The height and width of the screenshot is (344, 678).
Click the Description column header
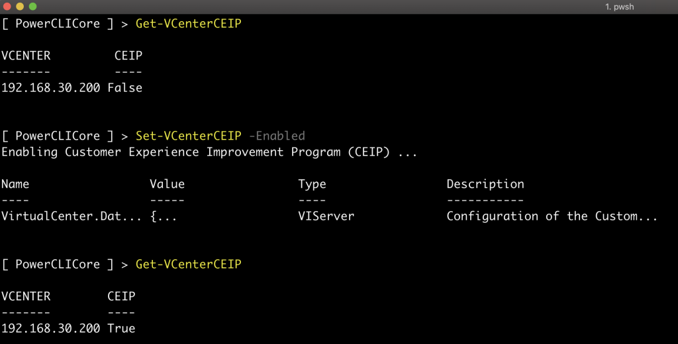tap(485, 184)
